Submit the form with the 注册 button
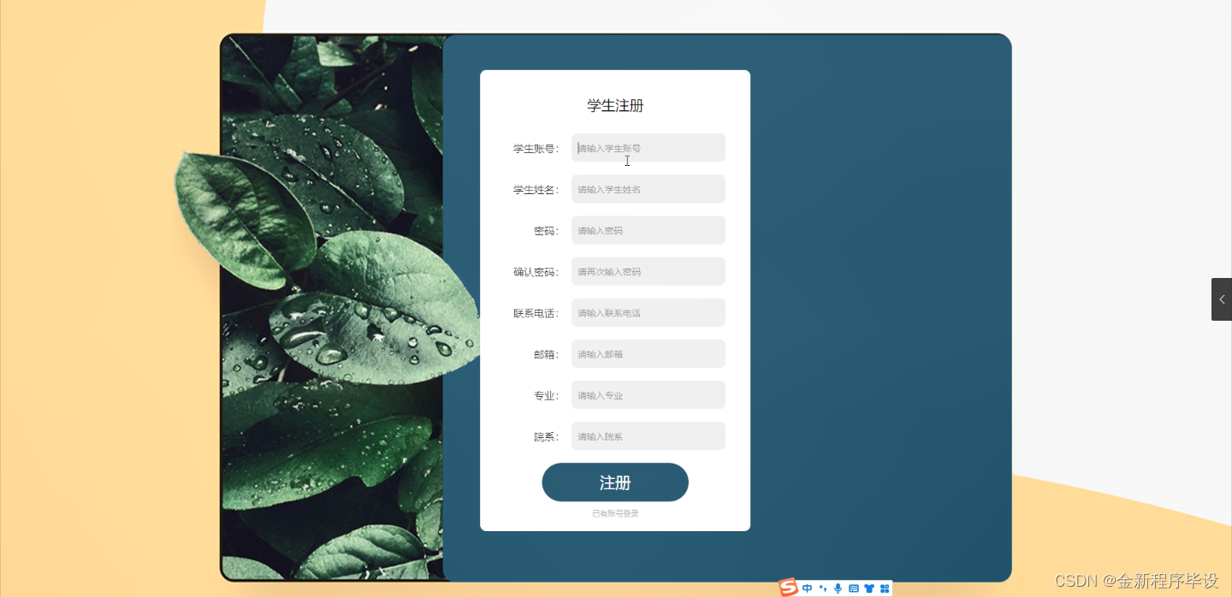 [x=615, y=482]
